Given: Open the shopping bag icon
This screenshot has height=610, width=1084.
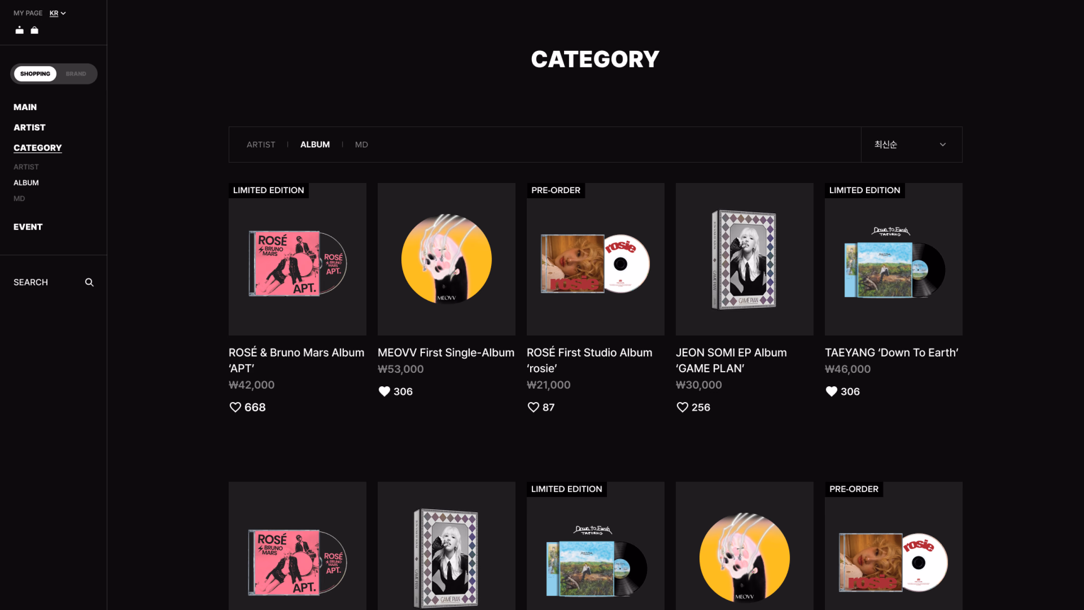Looking at the screenshot, I should click(35, 30).
